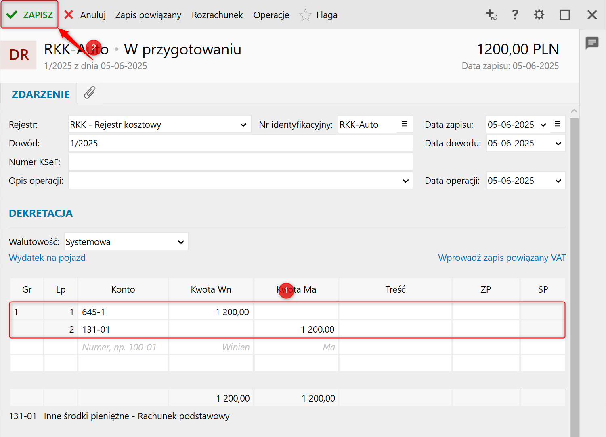The height and width of the screenshot is (437, 606).
Task: Click the settings gear icon
Action: tap(539, 15)
